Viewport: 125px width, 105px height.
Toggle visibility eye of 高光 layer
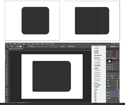(x=116, y=83)
